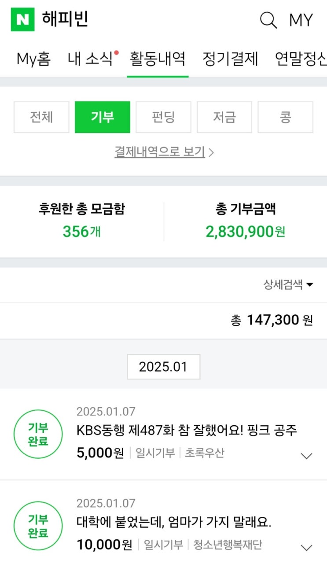Expand the 청소년행복재단 donation entry details
The height and width of the screenshot is (571, 327).
pyautogui.click(x=306, y=547)
